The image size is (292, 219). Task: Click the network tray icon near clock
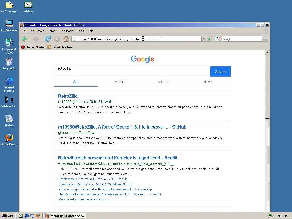tap(270, 216)
